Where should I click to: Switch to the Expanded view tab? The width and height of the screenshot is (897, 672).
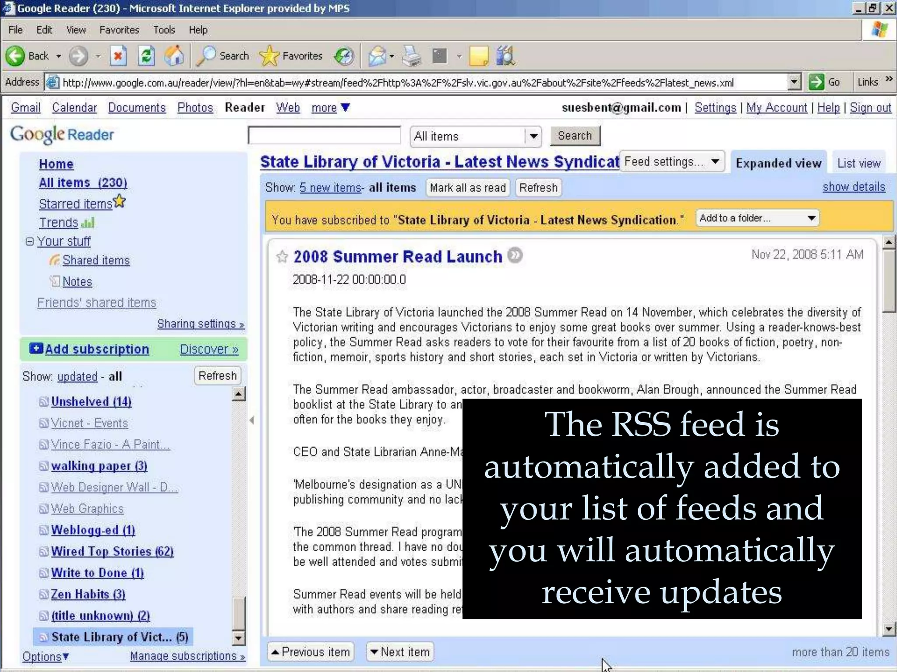pos(778,163)
